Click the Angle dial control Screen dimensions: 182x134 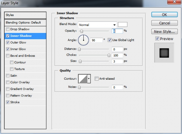pyautogui.click(x=83, y=40)
